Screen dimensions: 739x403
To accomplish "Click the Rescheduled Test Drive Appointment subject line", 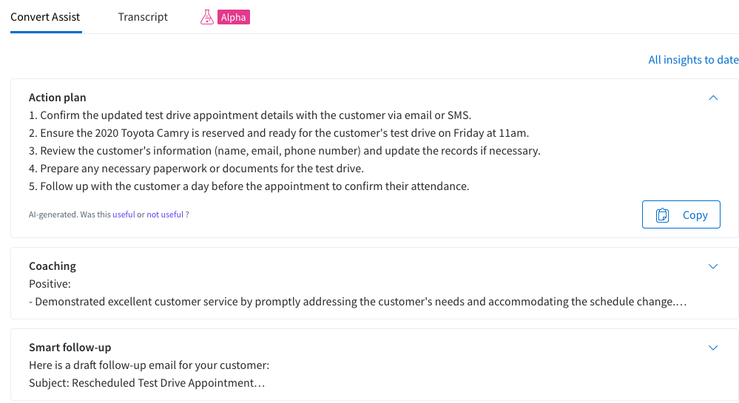I will pos(147,383).
